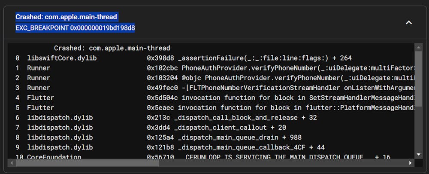
Task: Click the highlighted 'Crashed: com.apple.main-thread' header
Action: click(66, 17)
